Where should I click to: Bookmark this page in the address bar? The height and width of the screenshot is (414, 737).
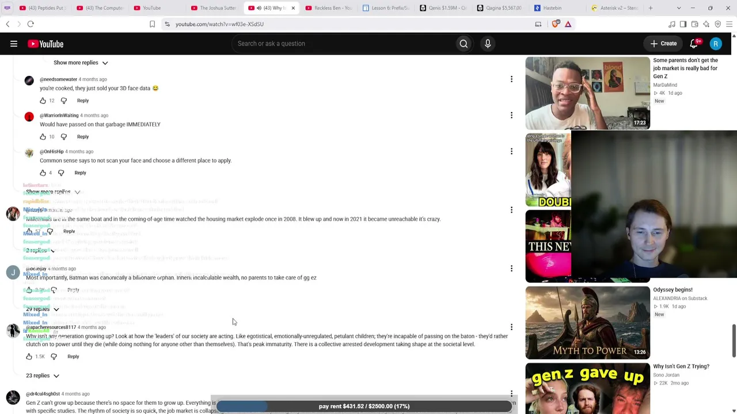pyautogui.click(x=152, y=24)
